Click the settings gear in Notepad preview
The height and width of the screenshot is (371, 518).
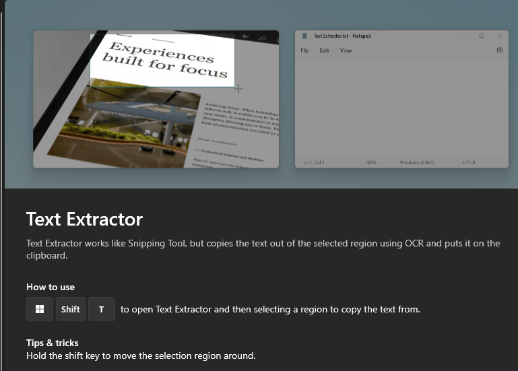click(x=500, y=50)
